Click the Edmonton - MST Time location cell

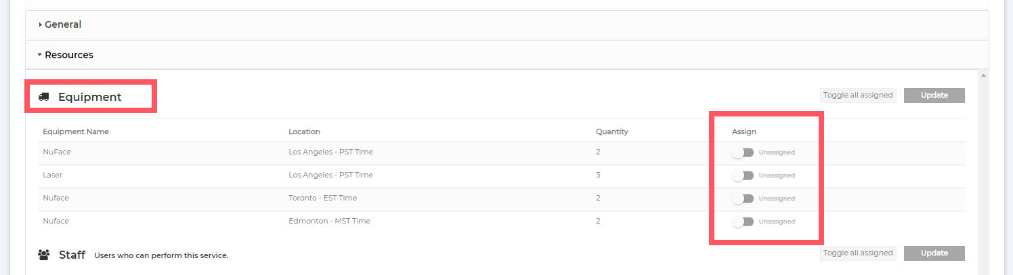(x=329, y=221)
